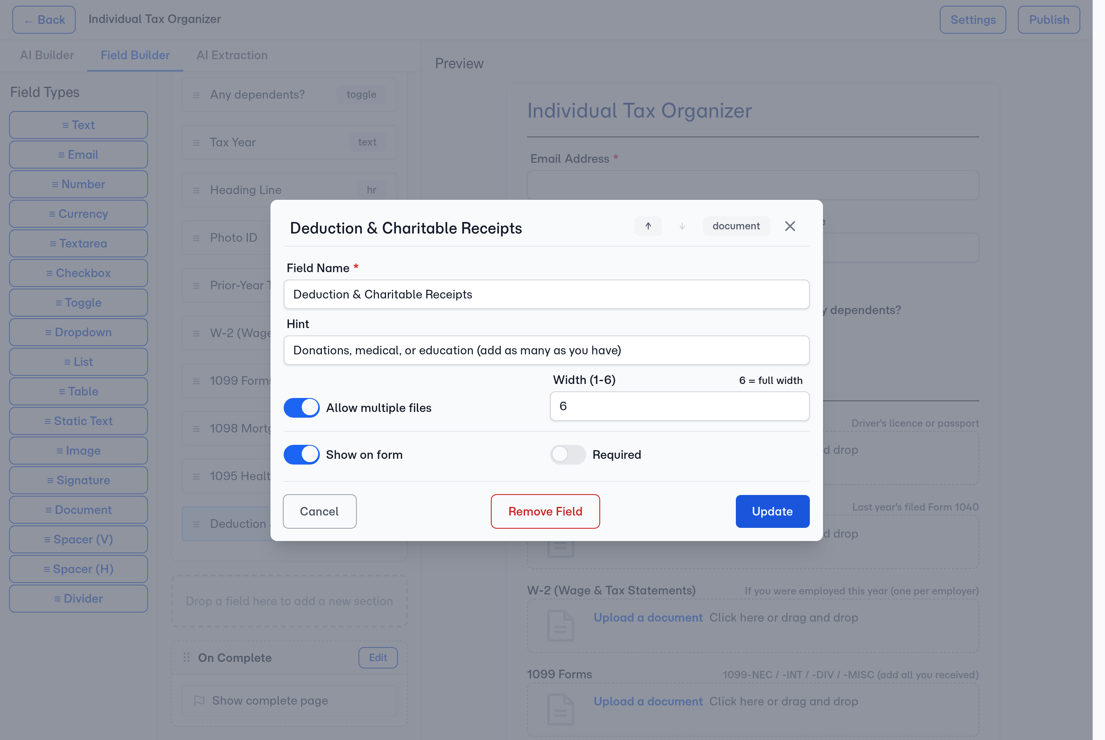Click the toggle badge on Any dependents?
Image resolution: width=1105 pixels, height=740 pixels.
pyautogui.click(x=361, y=95)
